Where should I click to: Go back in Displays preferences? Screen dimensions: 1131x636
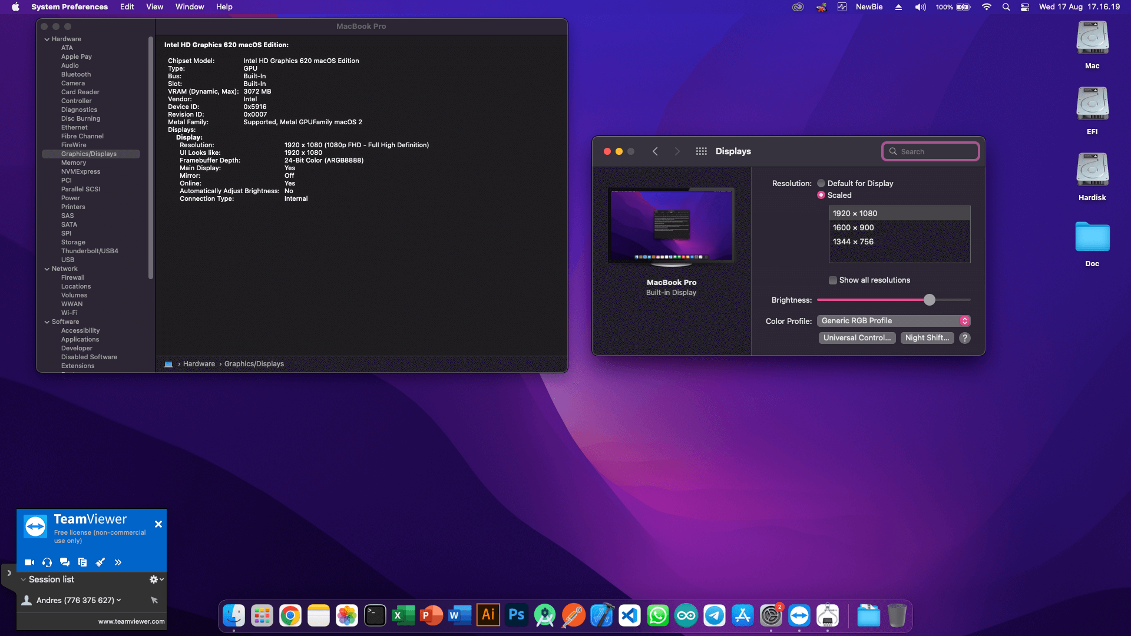click(655, 151)
